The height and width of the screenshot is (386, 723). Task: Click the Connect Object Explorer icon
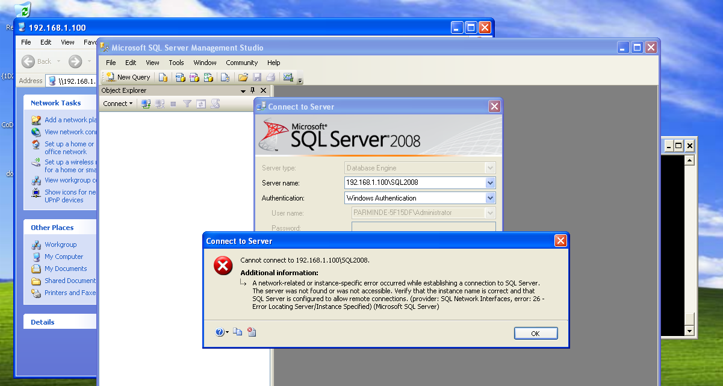click(x=146, y=104)
